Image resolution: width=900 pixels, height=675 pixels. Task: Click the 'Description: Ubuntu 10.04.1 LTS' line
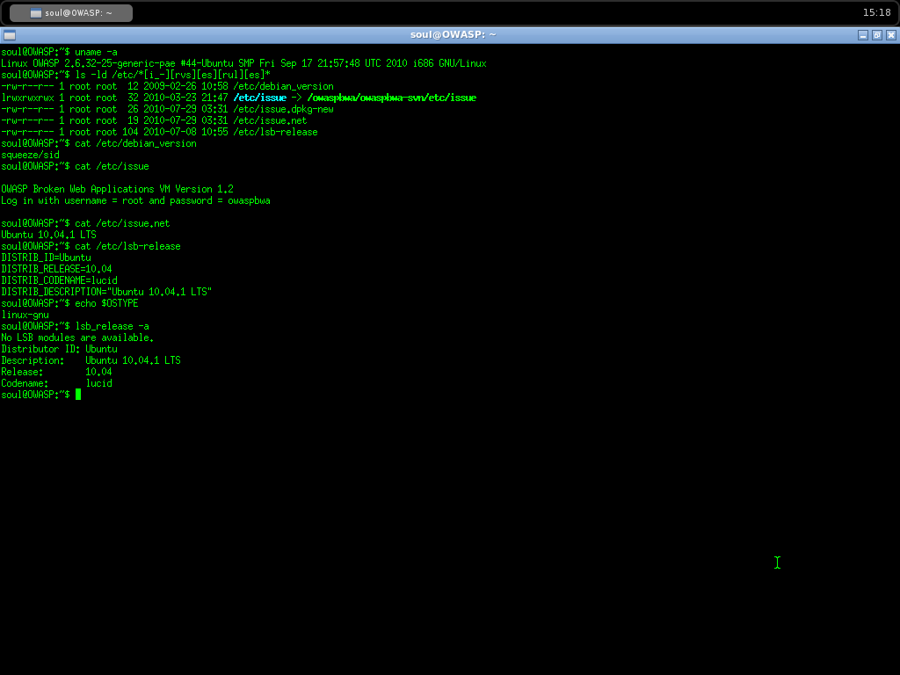click(91, 360)
